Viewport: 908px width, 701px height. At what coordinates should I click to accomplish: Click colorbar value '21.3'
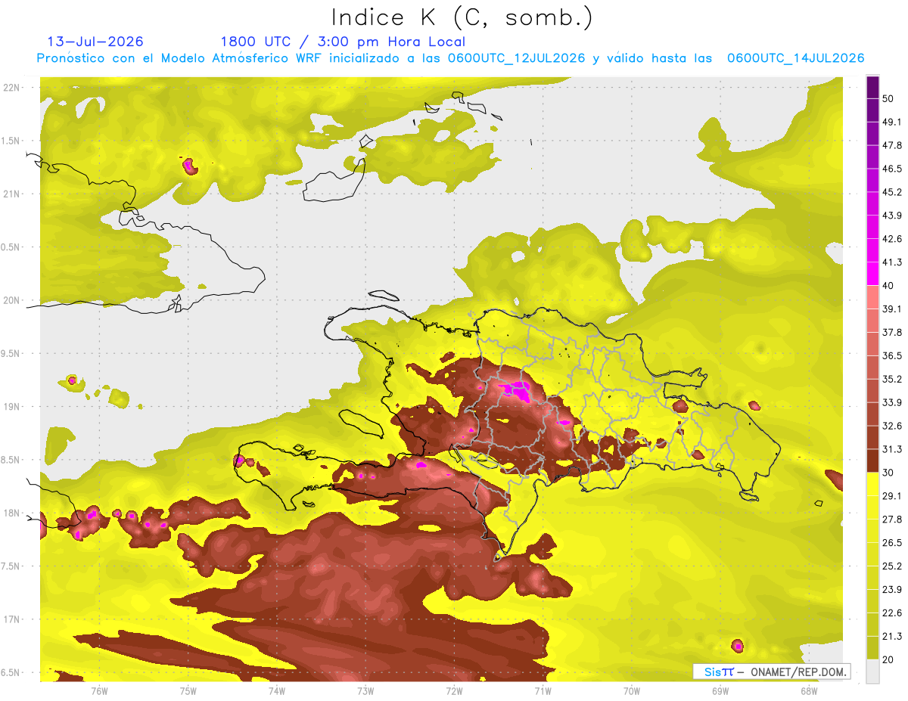(893, 637)
